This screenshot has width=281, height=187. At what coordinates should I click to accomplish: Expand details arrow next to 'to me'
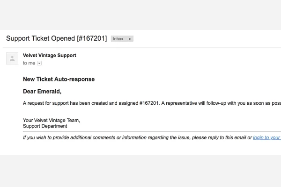coord(39,63)
